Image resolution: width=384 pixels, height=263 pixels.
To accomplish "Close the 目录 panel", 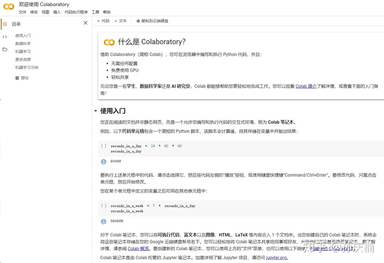I will pos(85,23).
